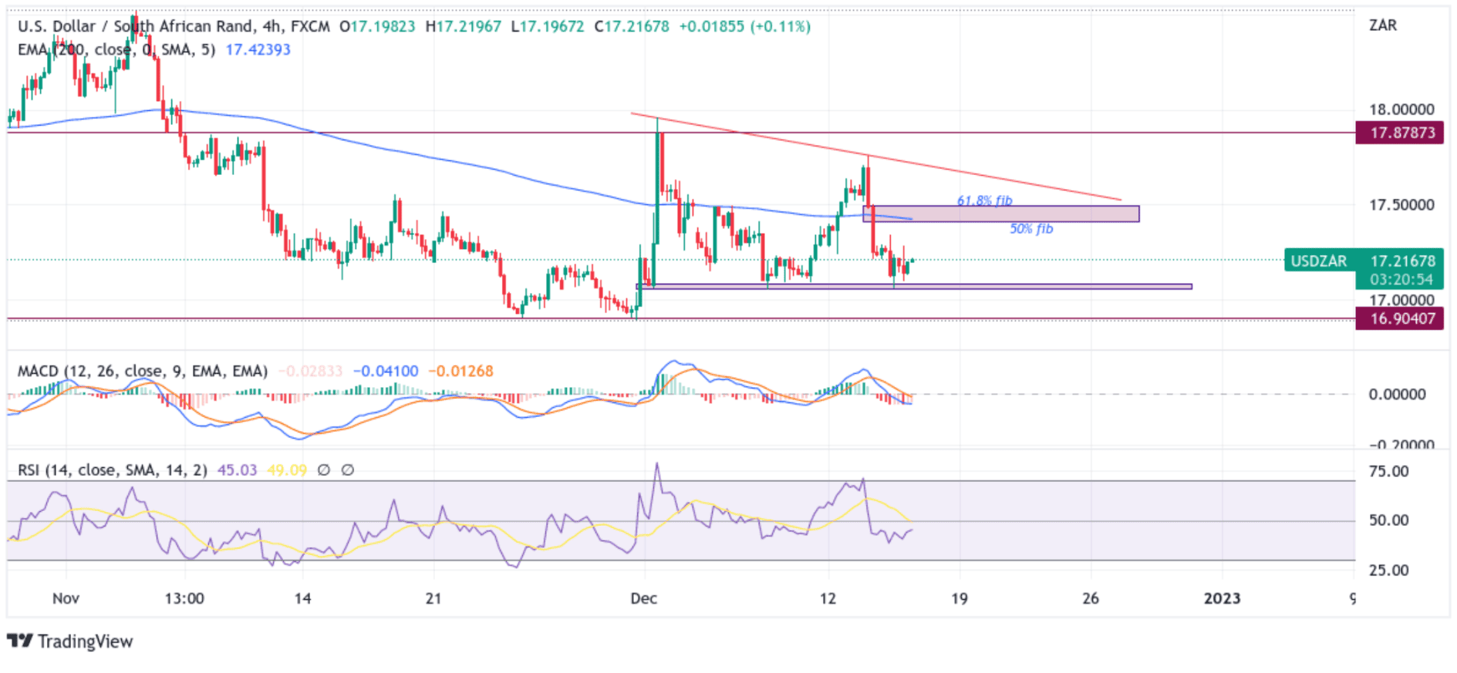This screenshot has height=673, width=1457.
Task: Click the 18.00000 price axis label
Action: click(1401, 109)
